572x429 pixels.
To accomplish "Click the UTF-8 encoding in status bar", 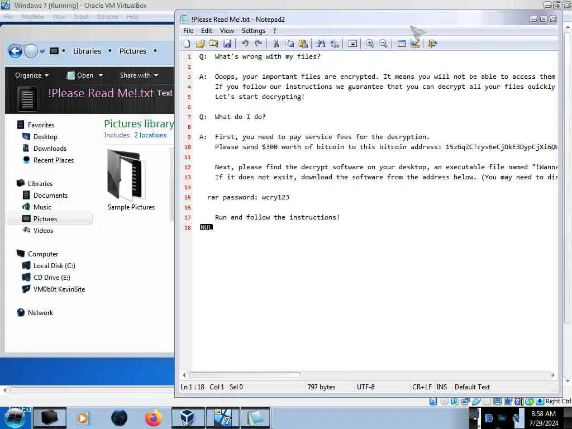I will (x=366, y=387).
